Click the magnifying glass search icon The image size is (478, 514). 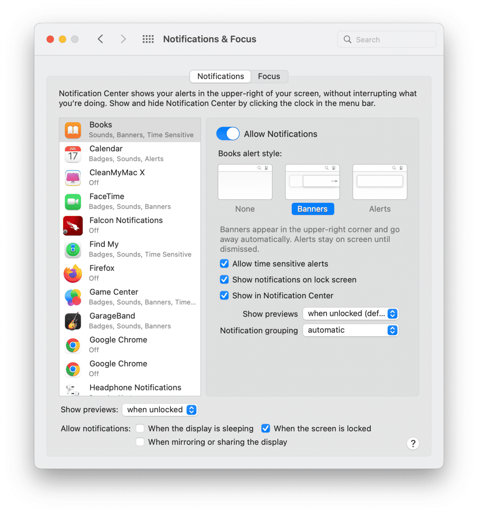pyautogui.click(x=347, y=39)
